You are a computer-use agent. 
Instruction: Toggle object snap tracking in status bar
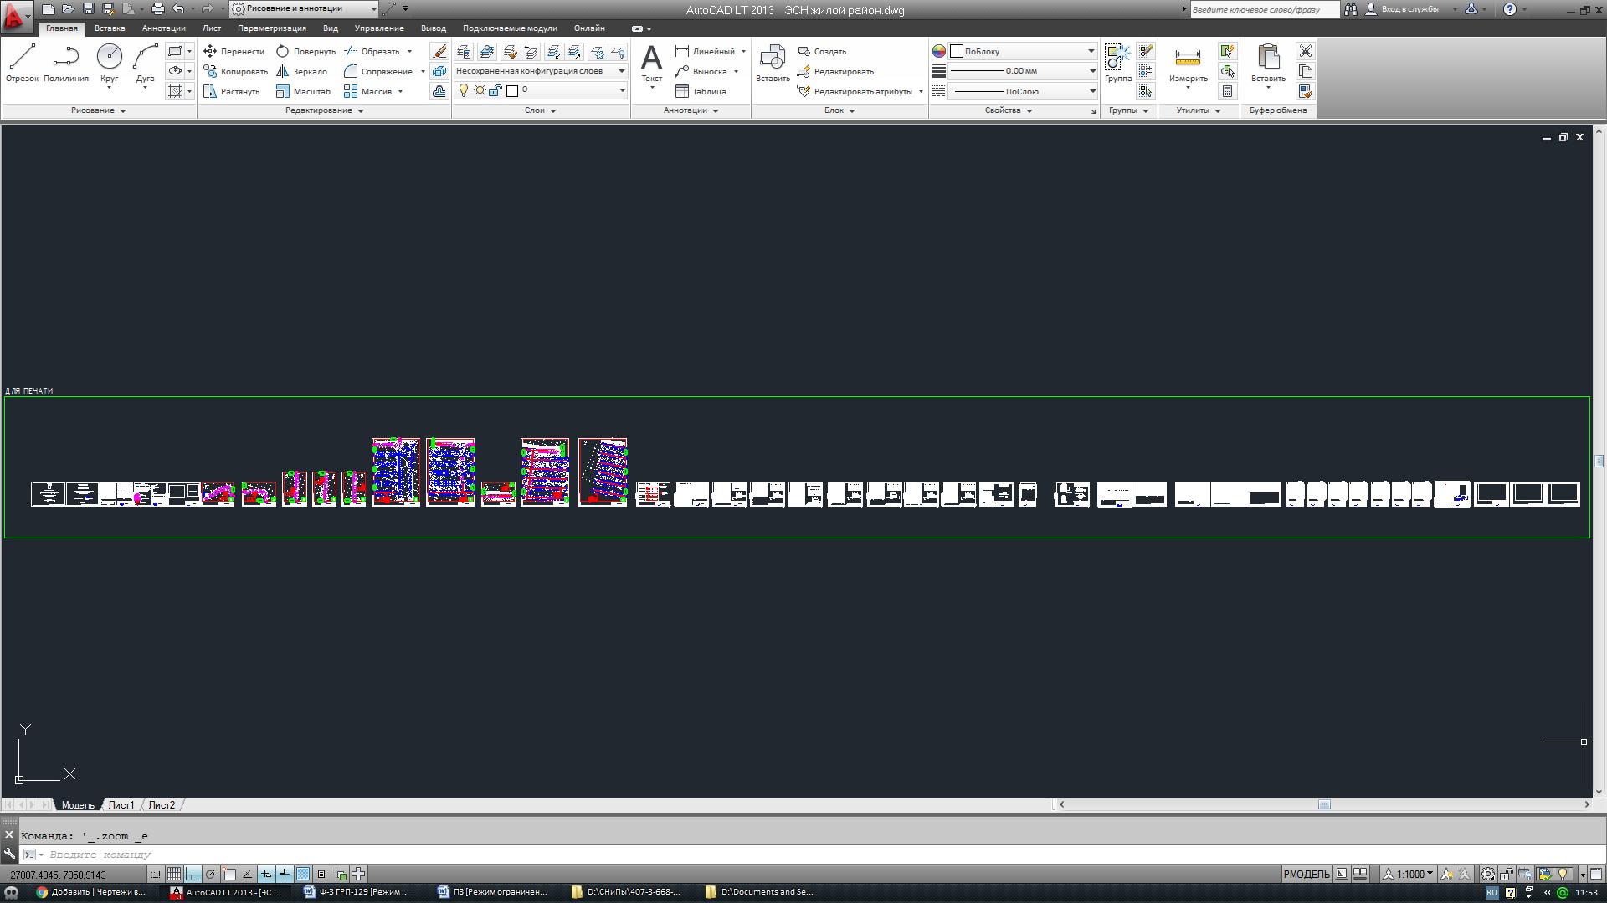click(x=248, y=874)
